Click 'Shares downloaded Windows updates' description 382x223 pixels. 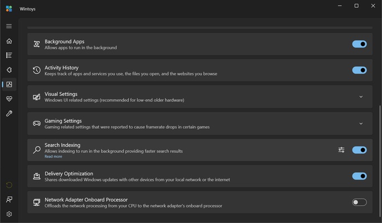click(x=137, y=180)
